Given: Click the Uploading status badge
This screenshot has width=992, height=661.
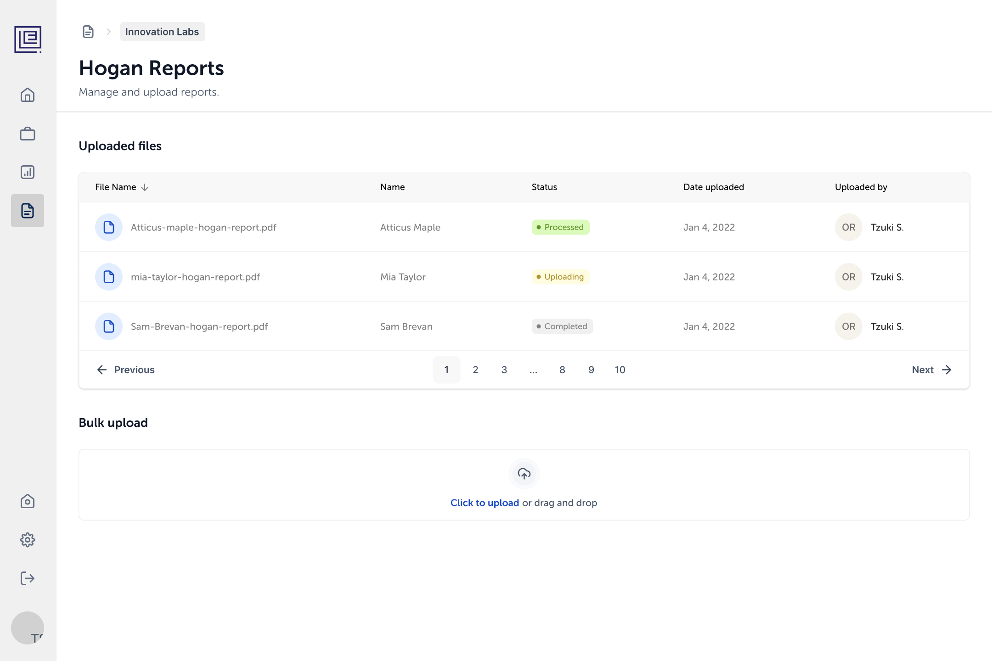Looking at the screenshot, I should click(560, 277).
